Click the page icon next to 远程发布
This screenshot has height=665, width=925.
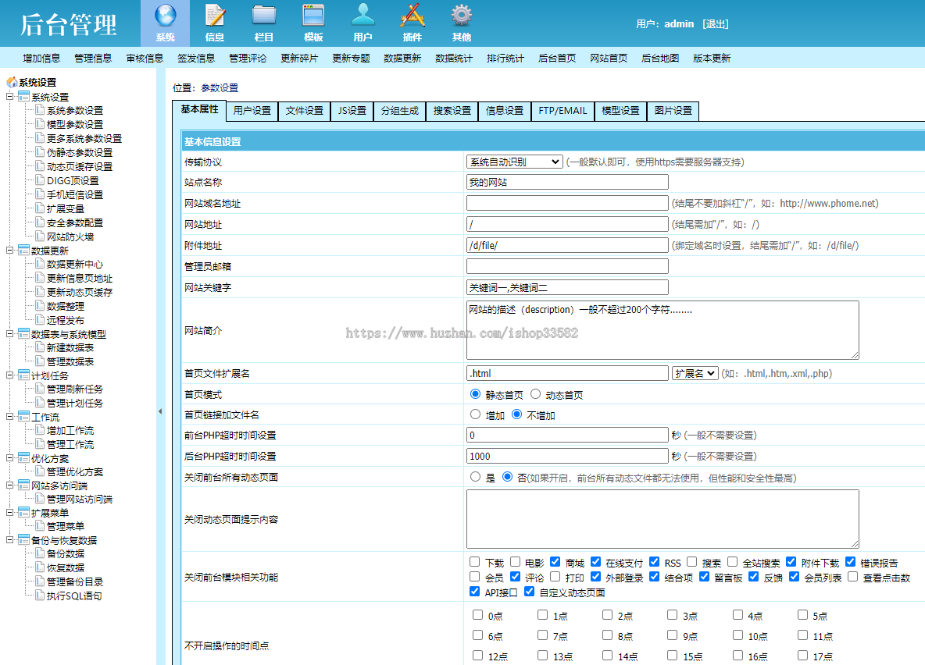coord(40,319)
